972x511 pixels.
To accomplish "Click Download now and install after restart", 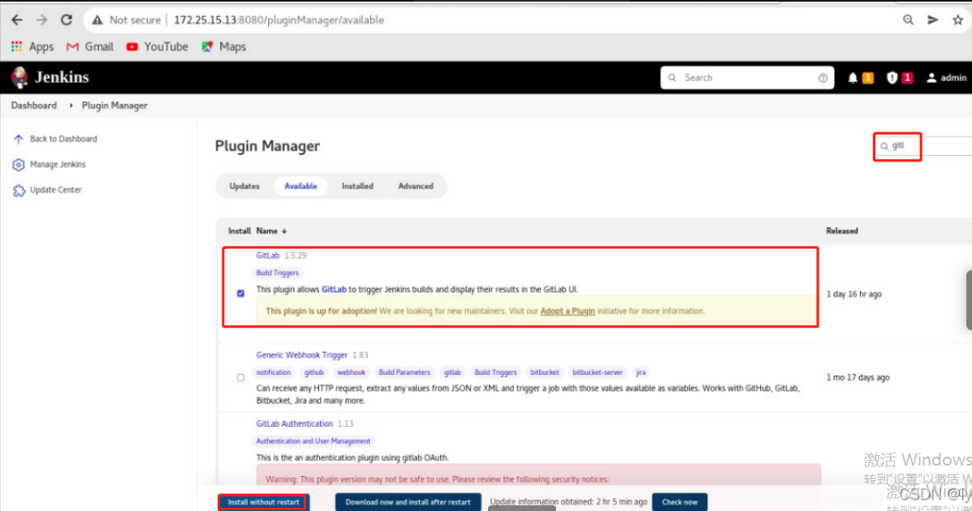I will click(x=408, y=502).
